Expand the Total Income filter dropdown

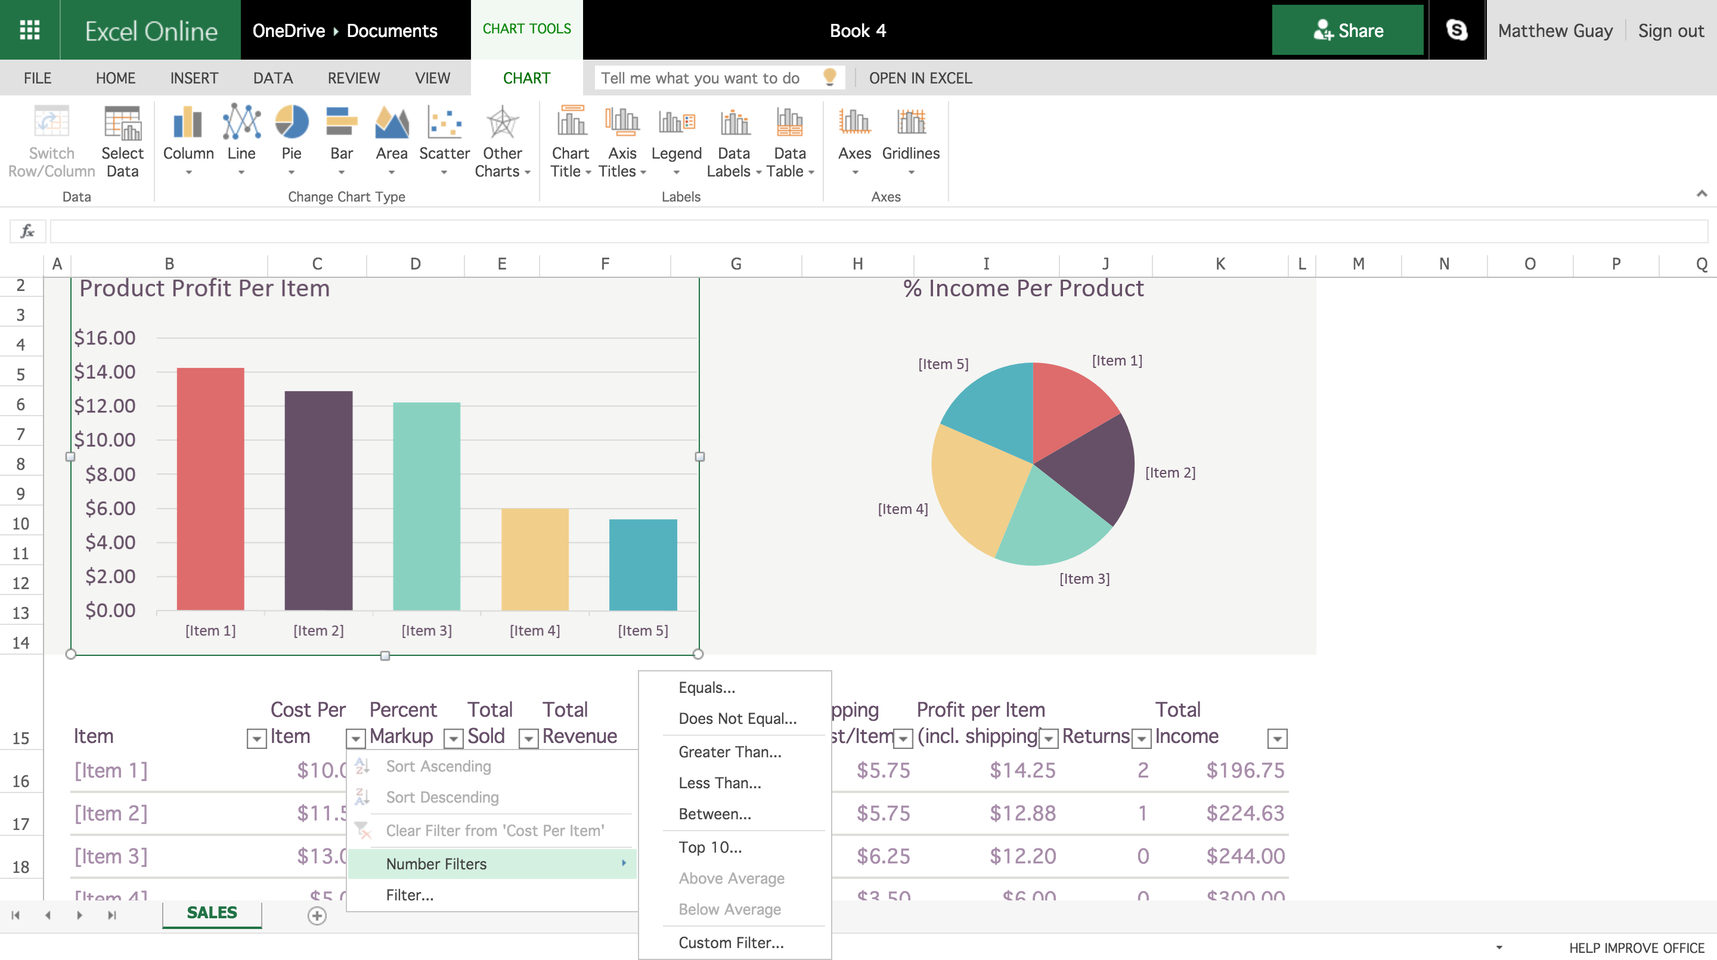tap(1277, 737)
